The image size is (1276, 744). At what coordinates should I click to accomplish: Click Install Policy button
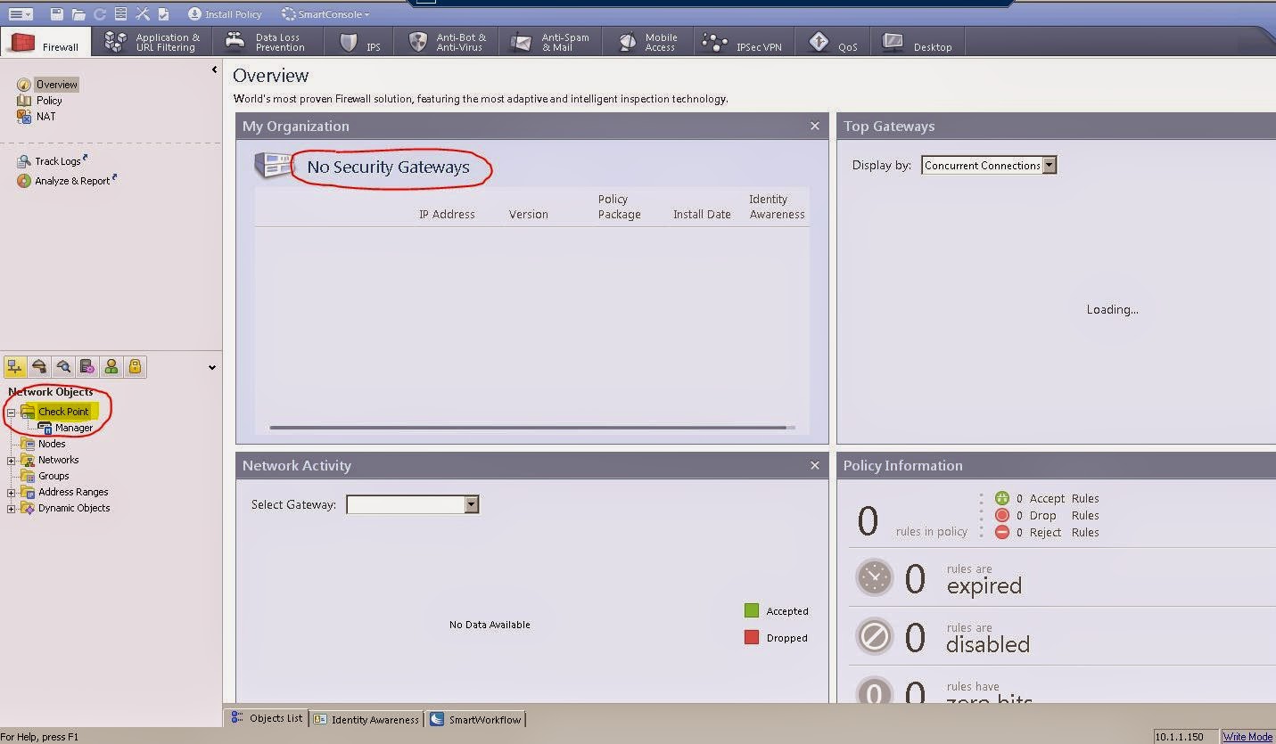point(226,14)
